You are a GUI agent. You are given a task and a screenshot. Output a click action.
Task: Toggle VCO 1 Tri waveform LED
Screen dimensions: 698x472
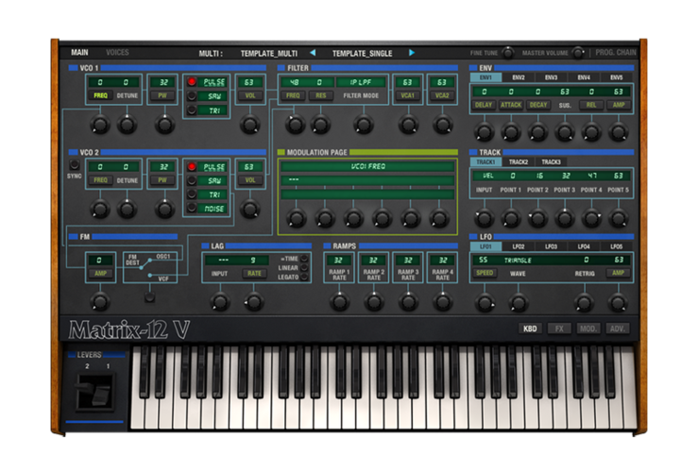click(192, 110)
